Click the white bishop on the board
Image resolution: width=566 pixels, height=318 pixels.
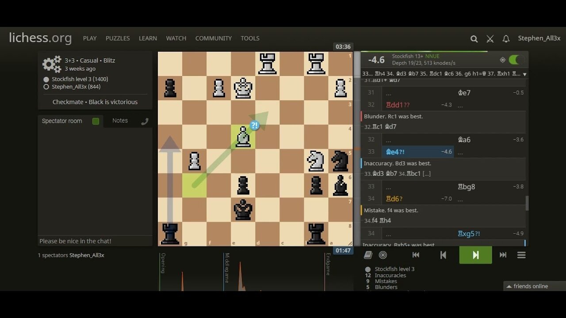(243, 137)
